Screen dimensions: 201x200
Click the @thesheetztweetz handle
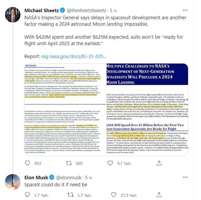tap(87, 11)
